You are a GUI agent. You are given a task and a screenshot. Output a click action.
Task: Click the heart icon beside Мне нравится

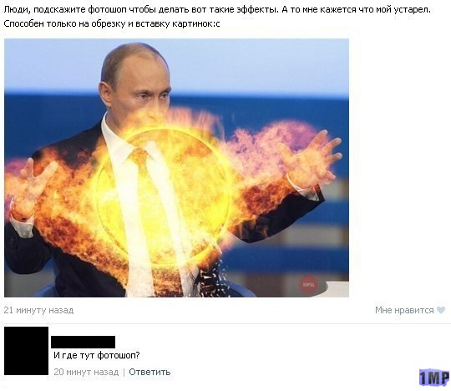coord(441,310)
